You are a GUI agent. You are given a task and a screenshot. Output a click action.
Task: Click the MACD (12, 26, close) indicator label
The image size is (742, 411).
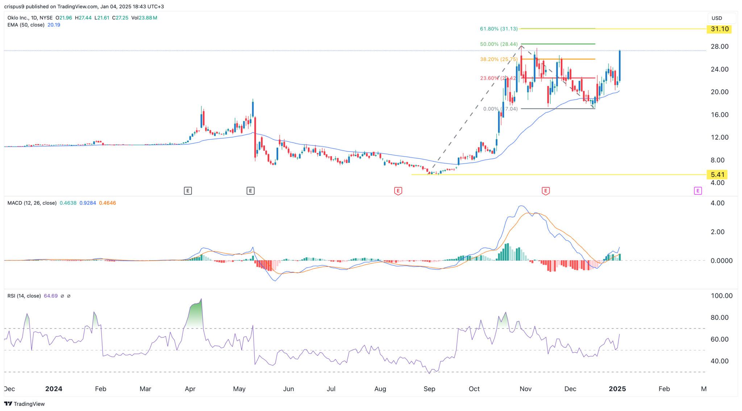click(x=32, y=203)
